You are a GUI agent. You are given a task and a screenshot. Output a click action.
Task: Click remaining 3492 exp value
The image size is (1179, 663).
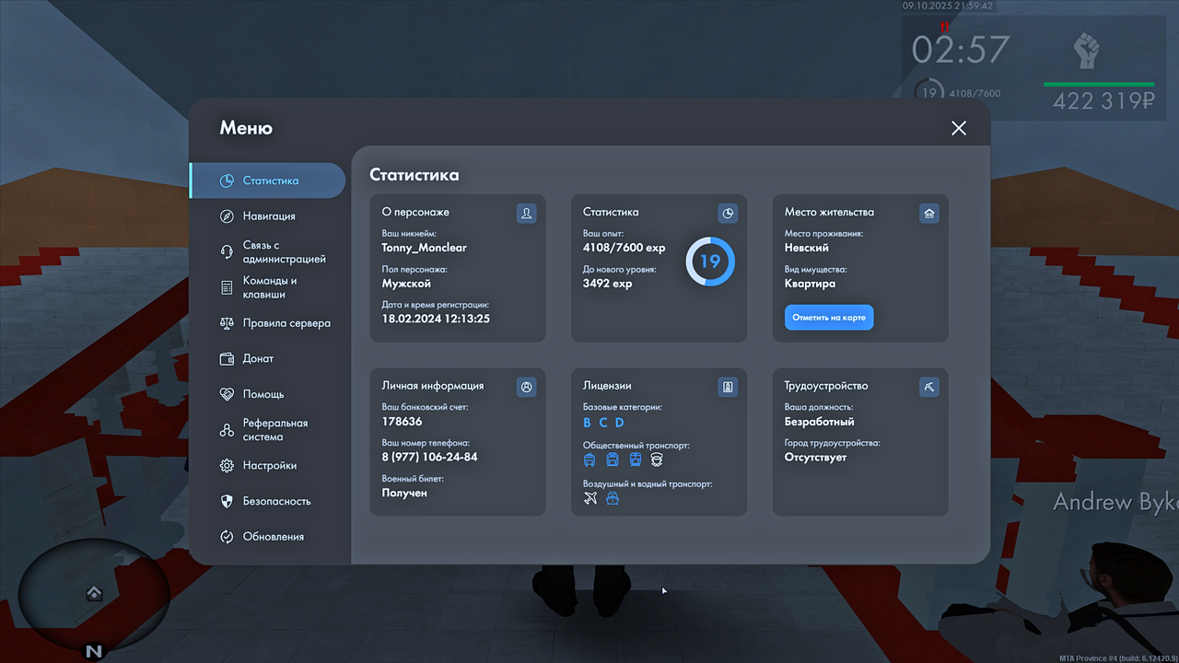coord(607,284)
